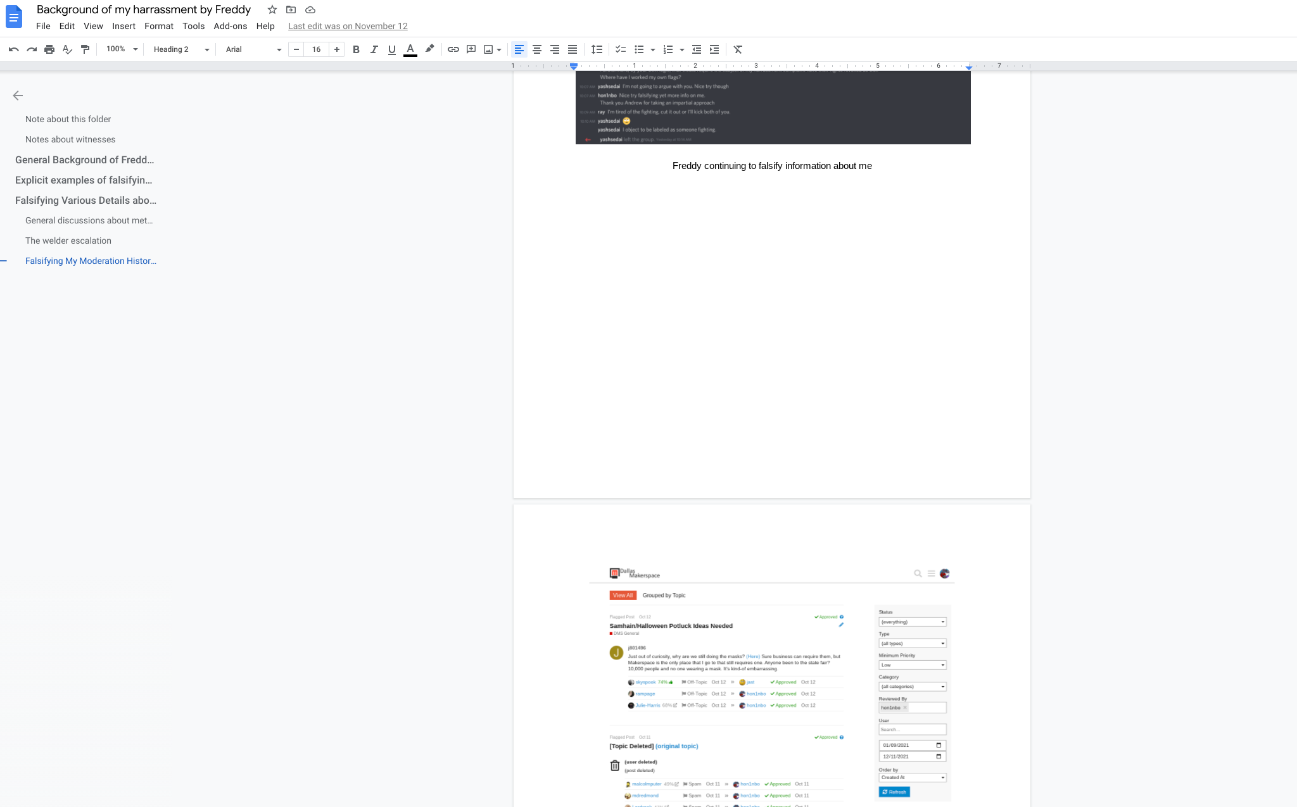Open the Arial font dropdown
Screen dimensions: 1297x807
(253, 49)
